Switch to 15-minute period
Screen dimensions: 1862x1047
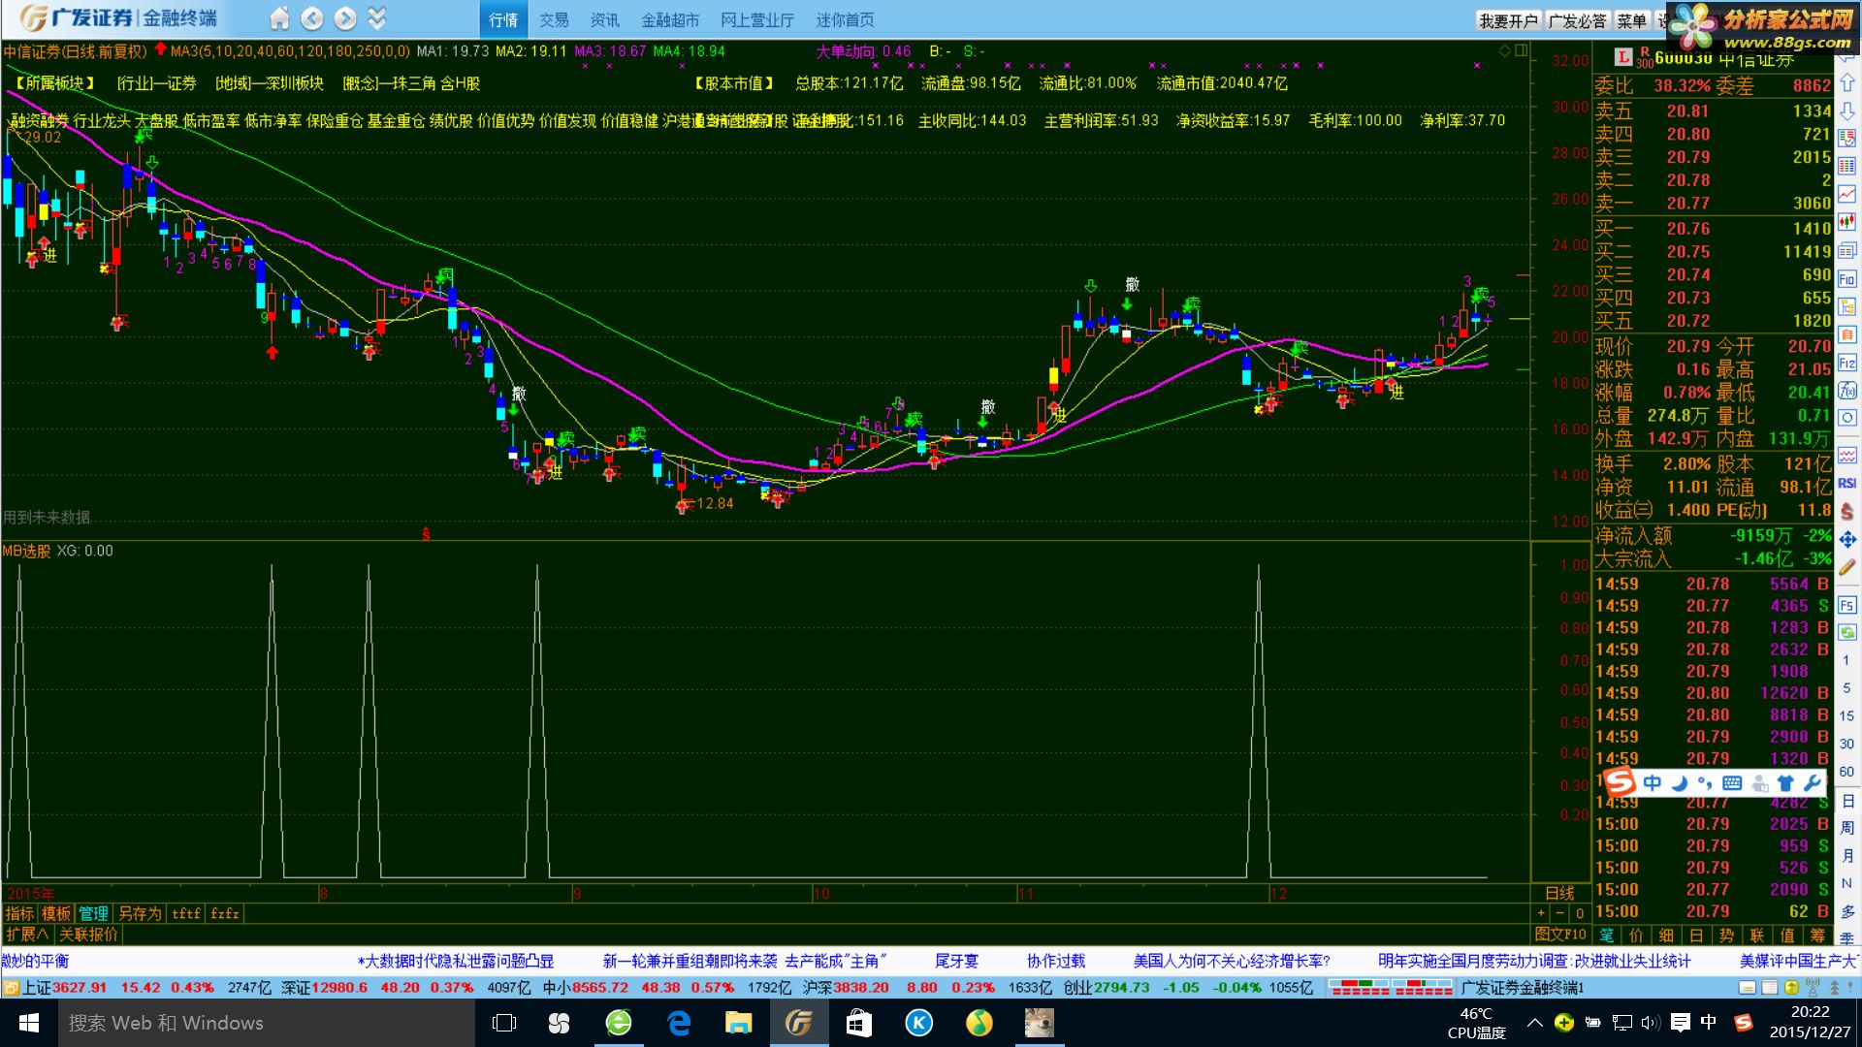click(1847, 716)
